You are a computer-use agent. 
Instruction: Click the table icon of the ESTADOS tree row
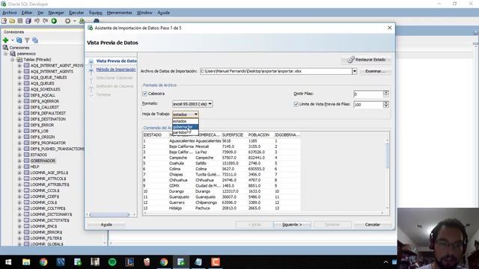click(x=27, y=155)
